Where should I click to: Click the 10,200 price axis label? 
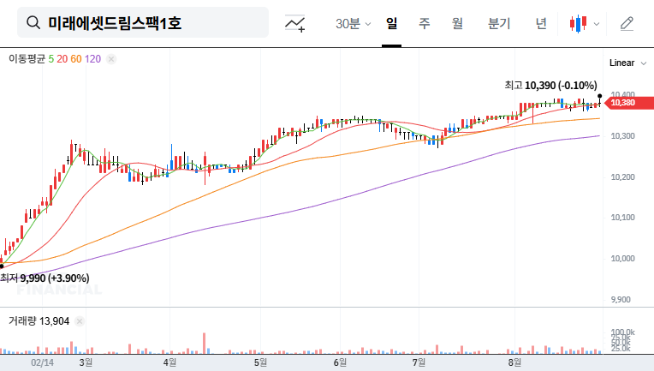click(x=622, y=177)
